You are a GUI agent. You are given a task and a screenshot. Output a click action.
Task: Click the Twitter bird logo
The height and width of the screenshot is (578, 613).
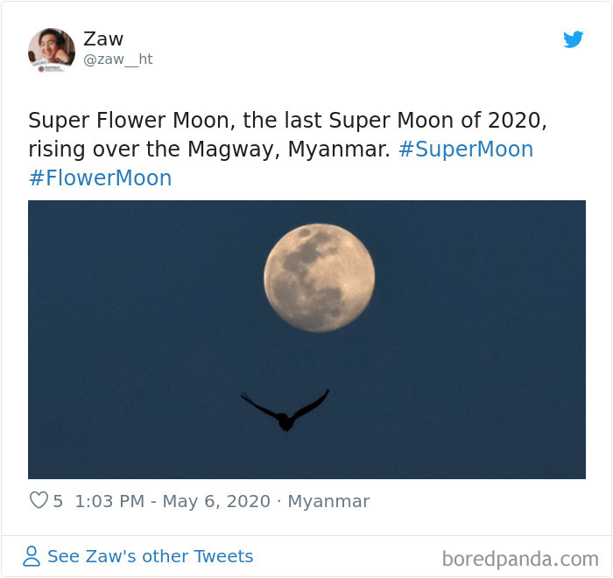click(573, 39)
